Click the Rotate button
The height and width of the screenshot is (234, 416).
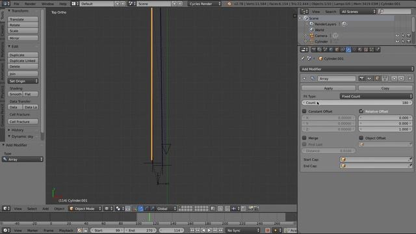point(23,25)
